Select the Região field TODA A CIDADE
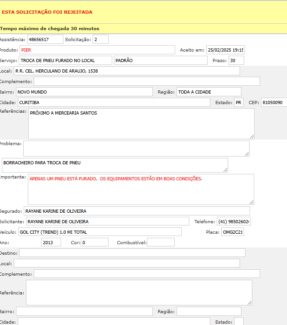This screenshot has height=325, width=287. [x=209, y=92]
